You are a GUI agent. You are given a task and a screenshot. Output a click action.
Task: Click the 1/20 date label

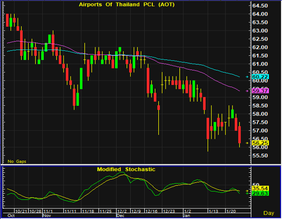[x=231, y=211]
